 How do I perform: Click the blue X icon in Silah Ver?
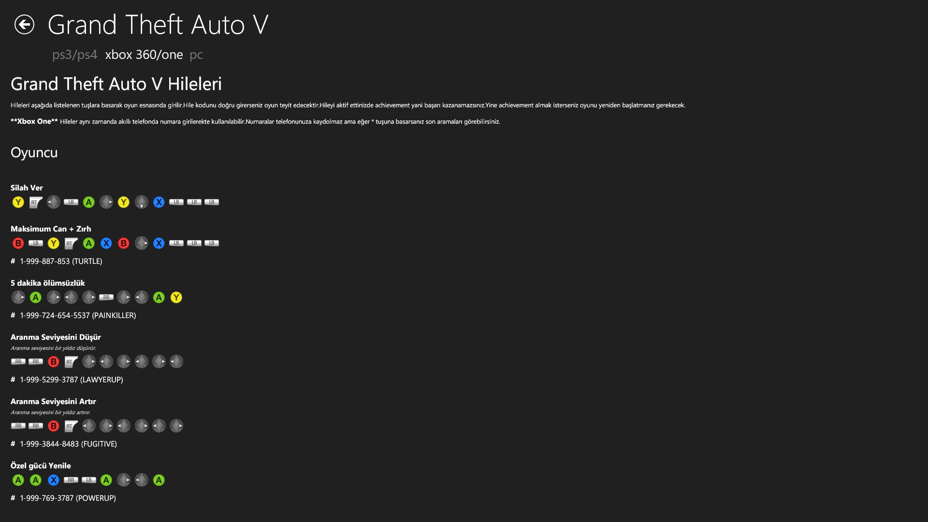tap(159, 202)
